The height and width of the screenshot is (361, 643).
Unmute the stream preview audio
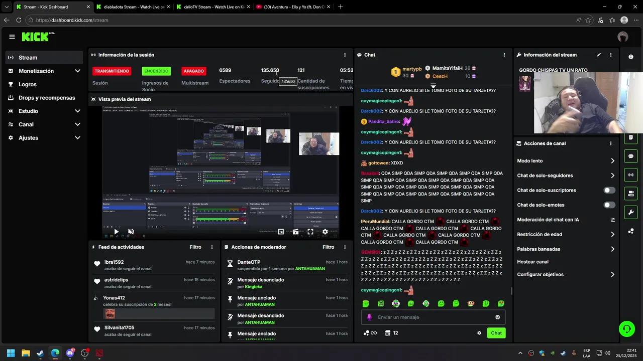(x=131, y=232)
